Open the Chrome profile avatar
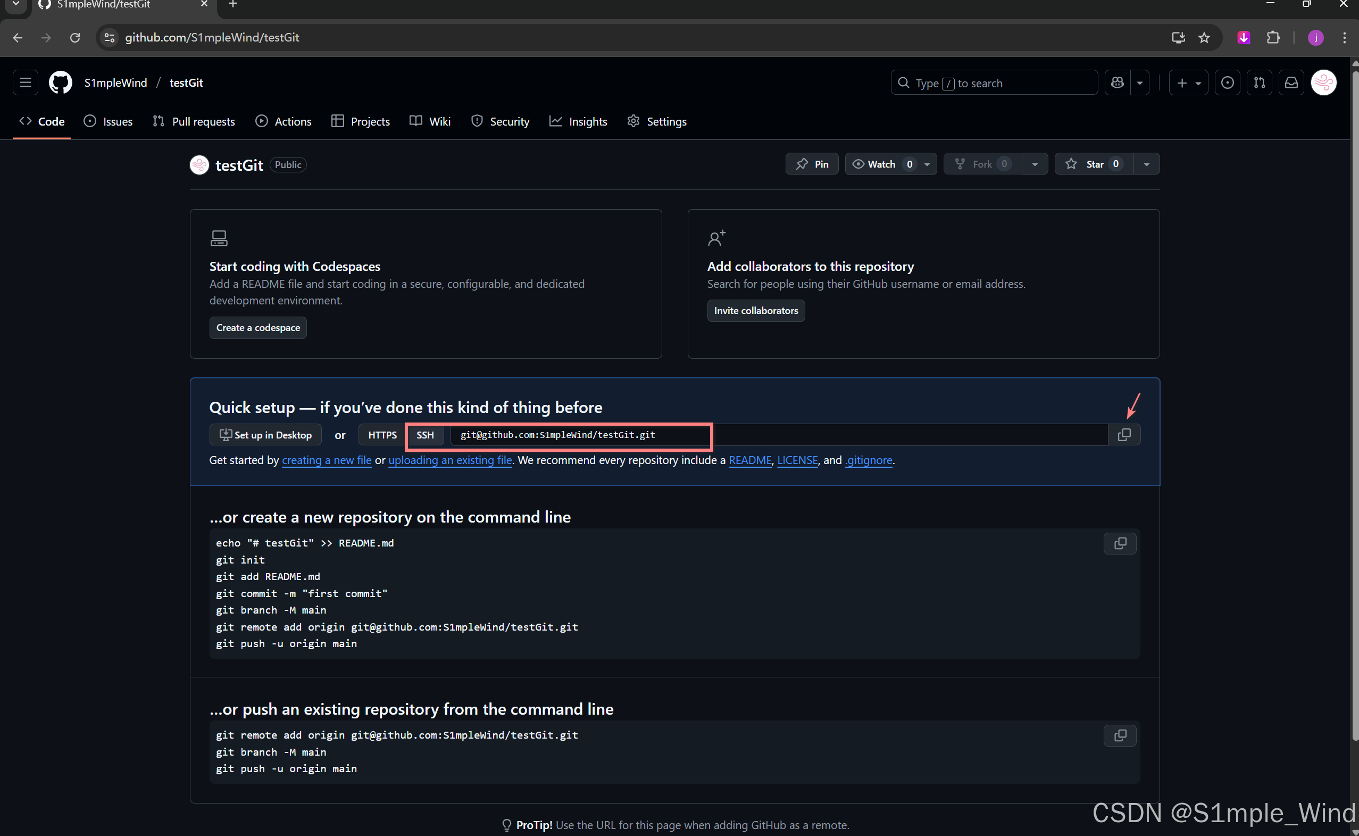The image size is (1359, 836). click(x=1316, y=38)
